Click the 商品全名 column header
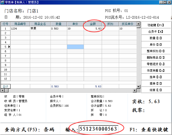The width and height of the screenshot is (172, 135). [40, 24]
